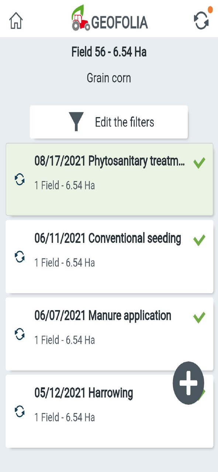Expand the truncated Phytosanitary treatment title

109,161
